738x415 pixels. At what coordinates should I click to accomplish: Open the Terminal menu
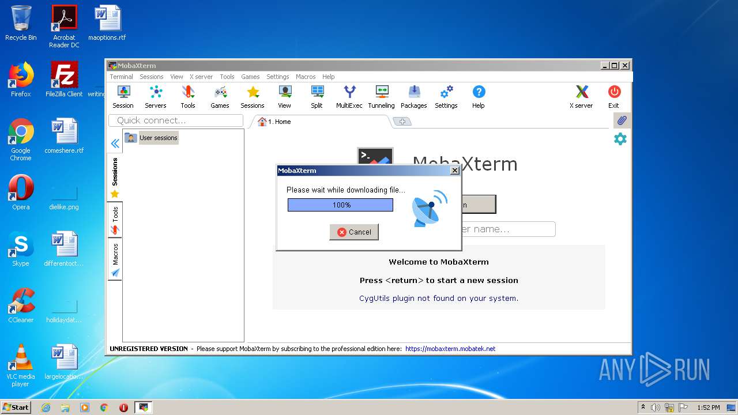pyautogui.click(x=121, y=77)
